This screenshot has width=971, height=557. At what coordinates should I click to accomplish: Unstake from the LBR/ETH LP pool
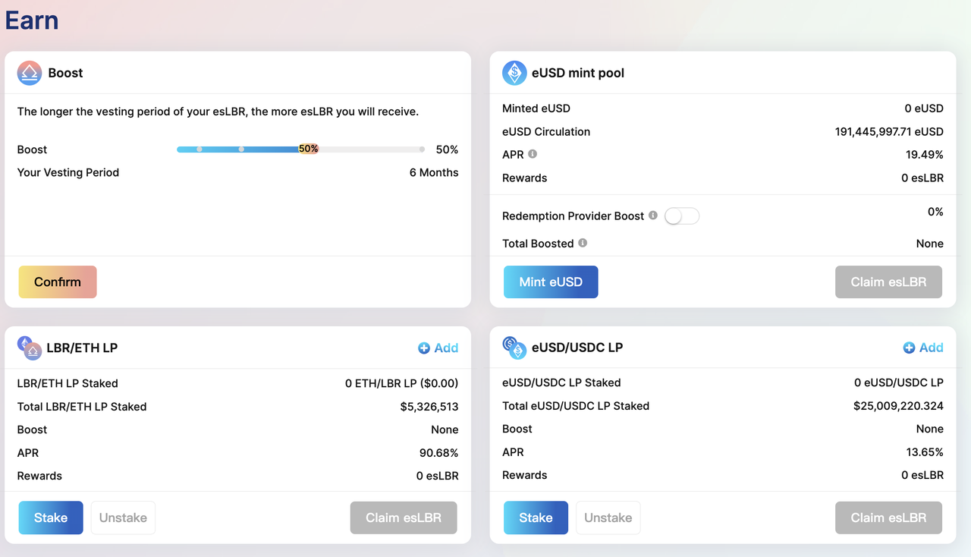tap(123, 518)
